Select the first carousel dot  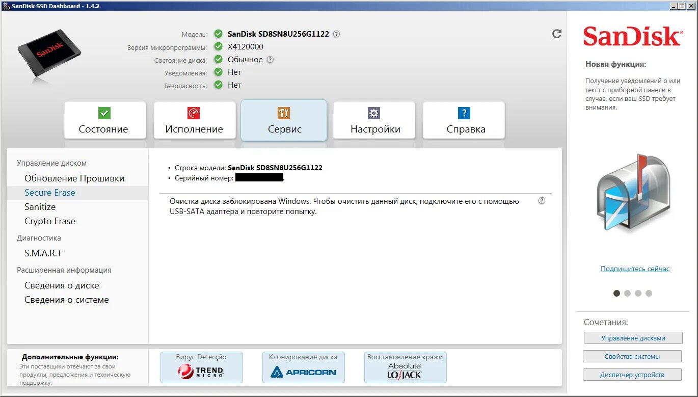tap(616, 293)
